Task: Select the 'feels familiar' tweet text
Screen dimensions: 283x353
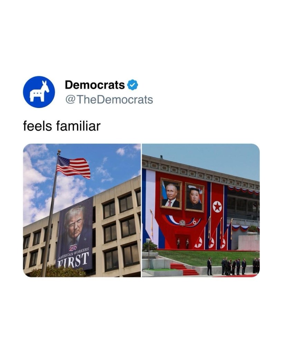Action: [x=62, y=126]
